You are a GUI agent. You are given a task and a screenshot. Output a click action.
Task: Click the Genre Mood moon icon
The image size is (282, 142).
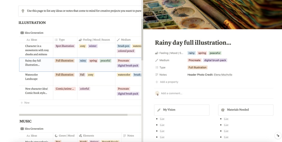click(x=56, y=136)
